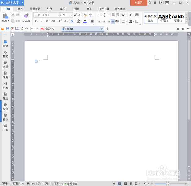191x186 pixels.
Task: Expand bullet list dropdown arrow
Action: click(x=103, y=15)
